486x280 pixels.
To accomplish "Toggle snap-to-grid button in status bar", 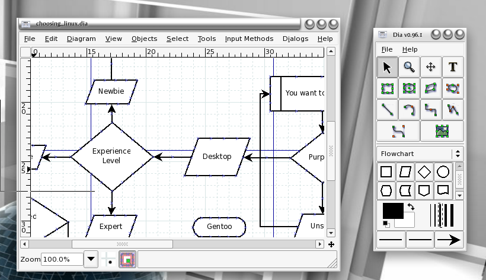I will click(108, 259).
